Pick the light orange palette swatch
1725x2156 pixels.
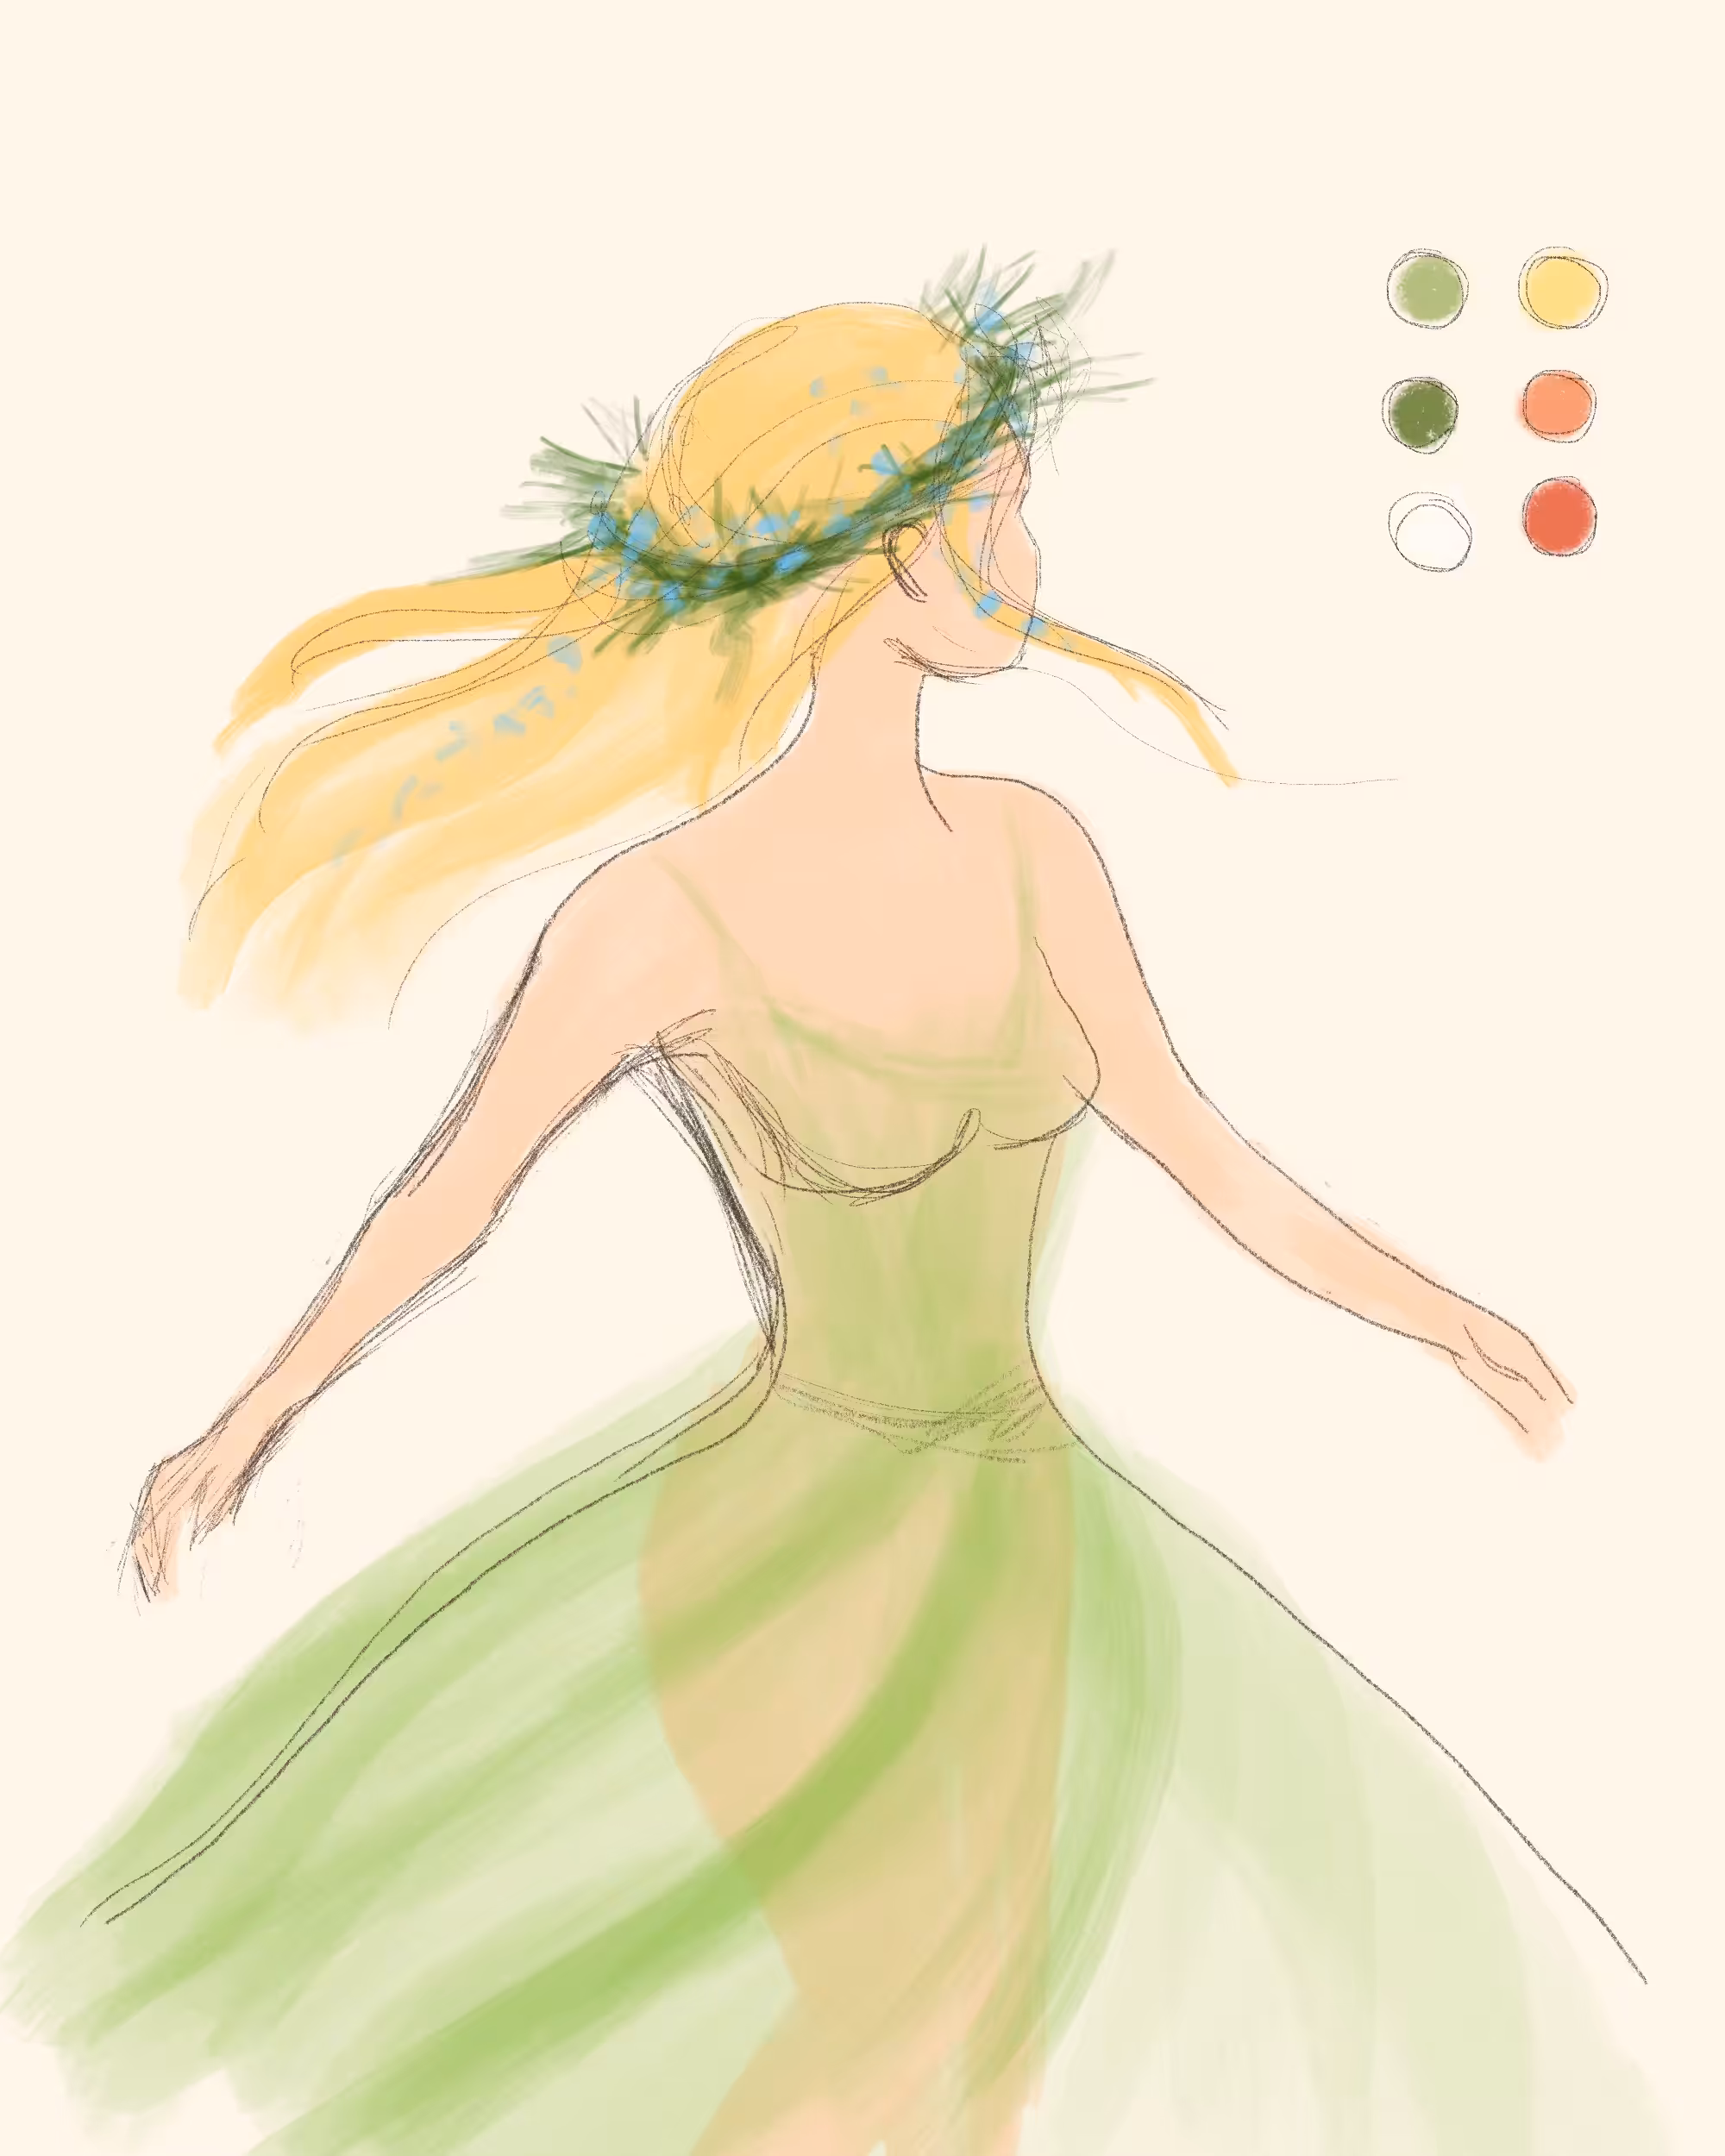point(1558,405)
